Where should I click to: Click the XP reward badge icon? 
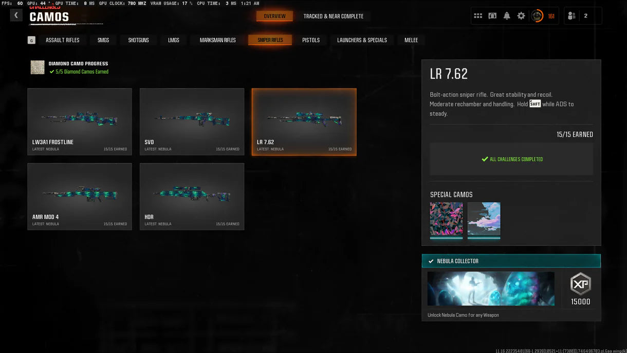[x=581, y=284]
